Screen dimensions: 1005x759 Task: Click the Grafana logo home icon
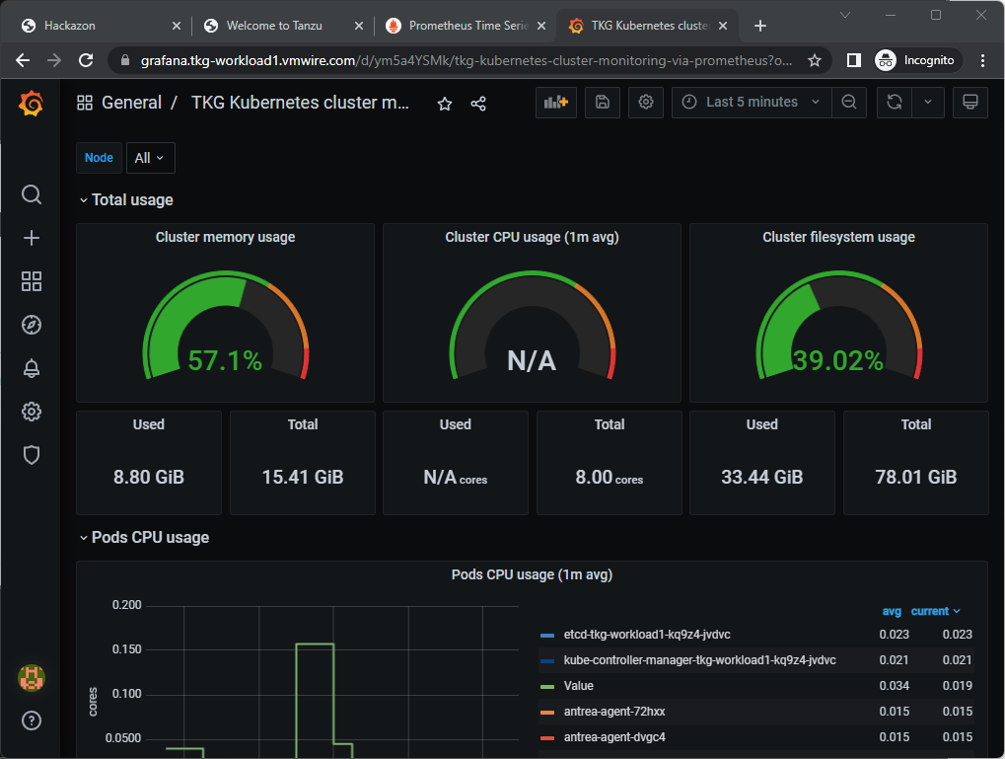pos(32,103)
